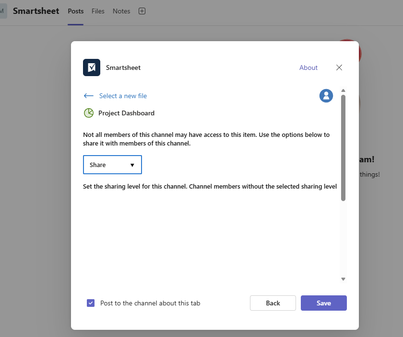The image size is (403, 337).
Task: Click the back arrow beside Select a new file
Action: click(x=89, y=96)
